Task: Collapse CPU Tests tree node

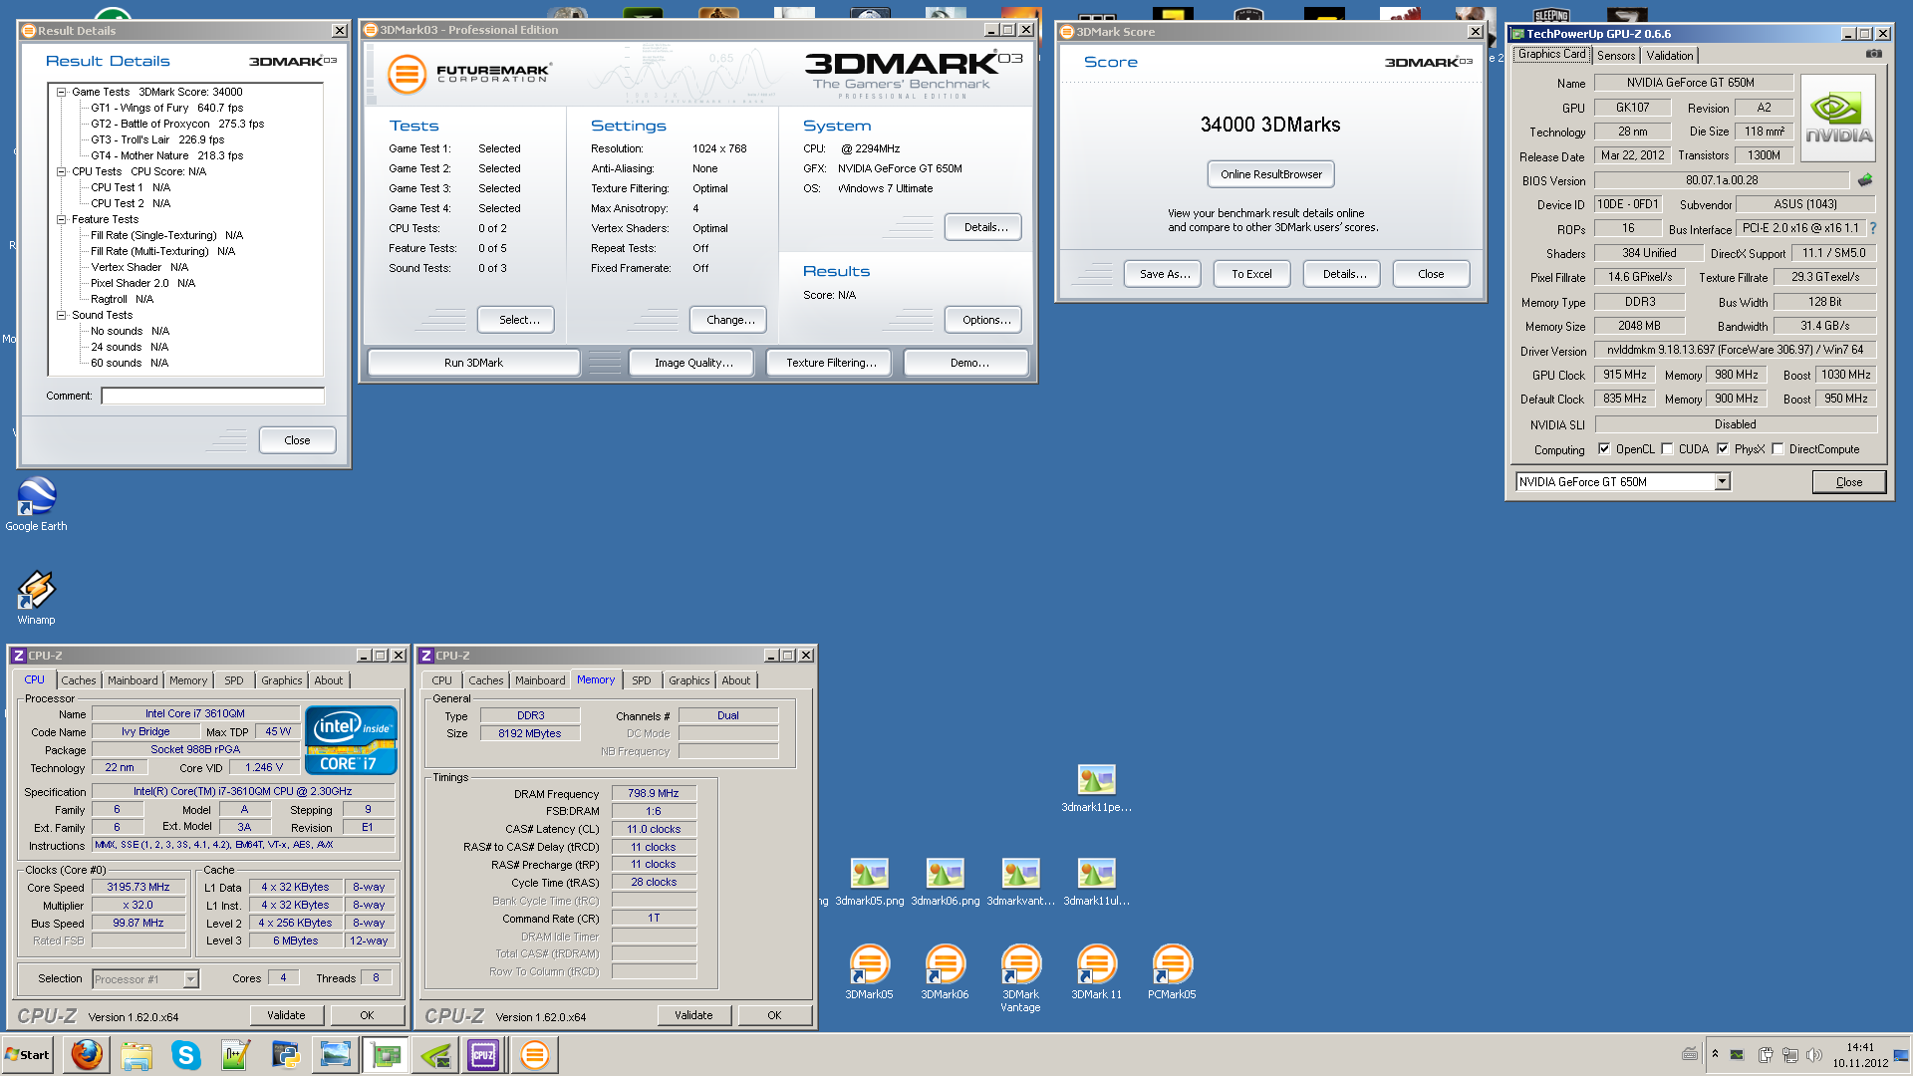Action: (61, 171)
